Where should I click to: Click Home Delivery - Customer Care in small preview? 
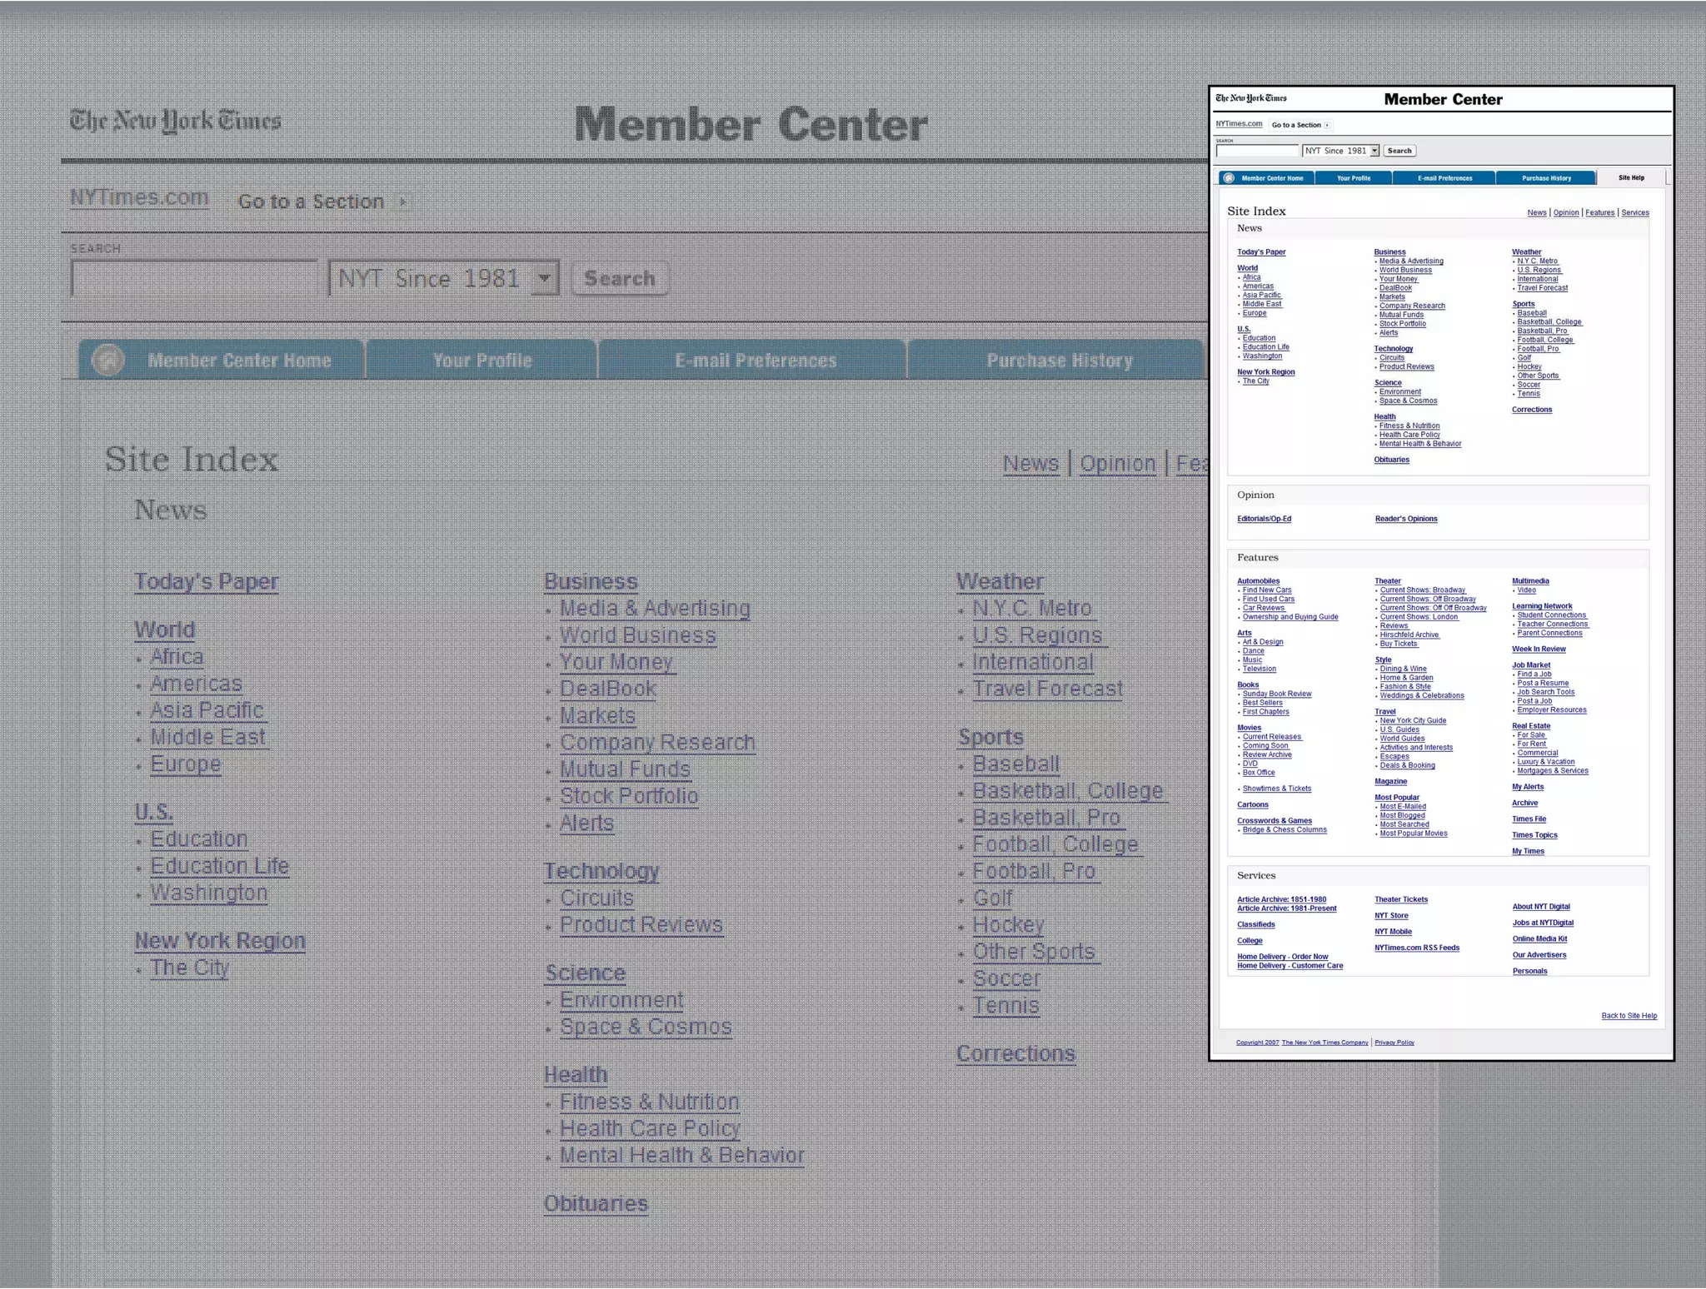click(x=1289, y=966)
